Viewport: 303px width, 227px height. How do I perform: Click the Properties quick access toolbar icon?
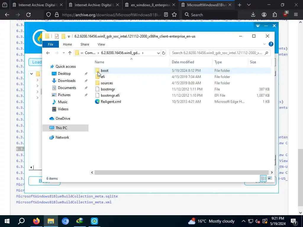coord(57,36)
